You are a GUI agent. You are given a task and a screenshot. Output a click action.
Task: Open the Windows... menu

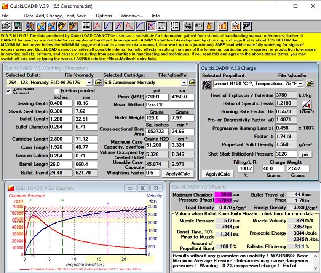click(132, 16)
